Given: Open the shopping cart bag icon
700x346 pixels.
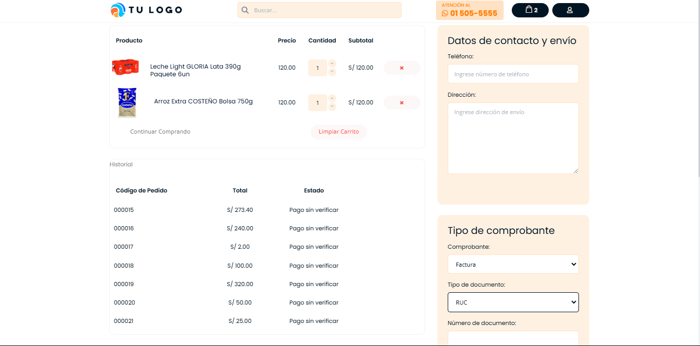Looking at the screenshot, I should coord(530,10).
